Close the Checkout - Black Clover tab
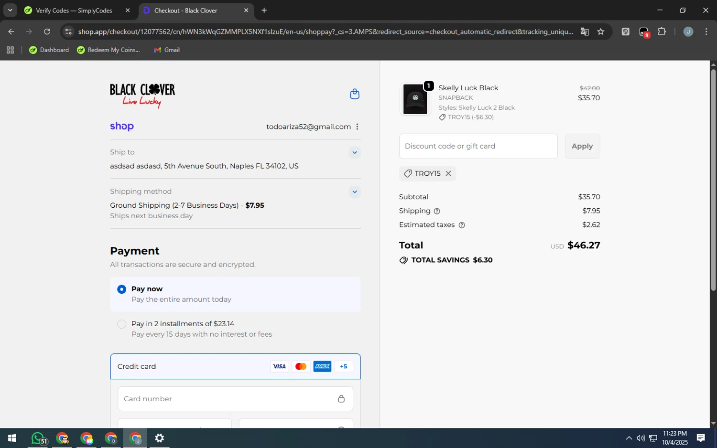 point(246,11)
